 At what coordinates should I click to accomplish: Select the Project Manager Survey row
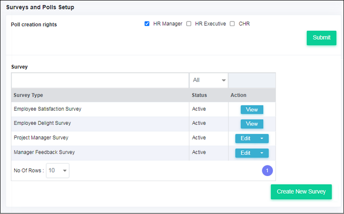[144, 139]
